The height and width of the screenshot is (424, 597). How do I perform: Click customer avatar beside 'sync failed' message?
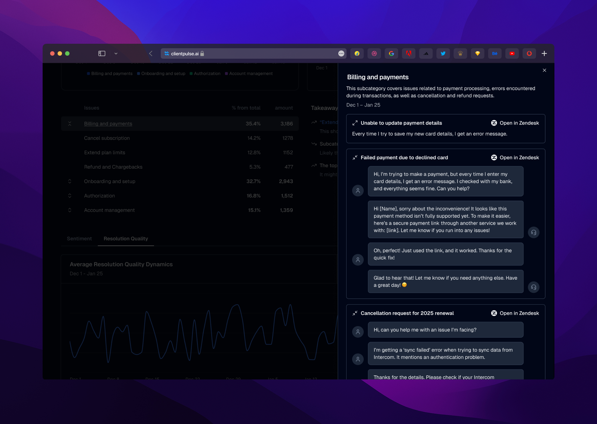358,359
